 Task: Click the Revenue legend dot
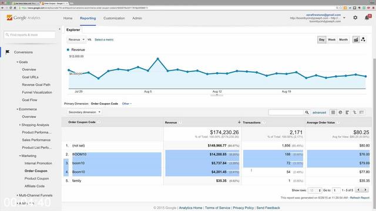click(x=68, y=50)
